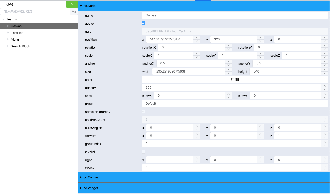Click the uuid field value
Screen dimensions: 330x194
click(x=235, y=31)
